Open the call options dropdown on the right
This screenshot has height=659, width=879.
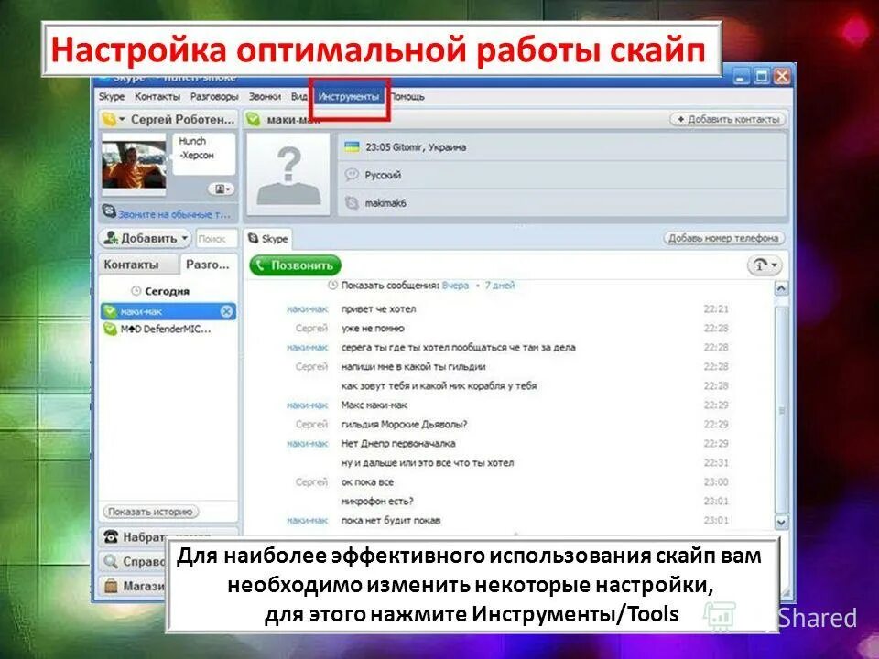point(765,265)
